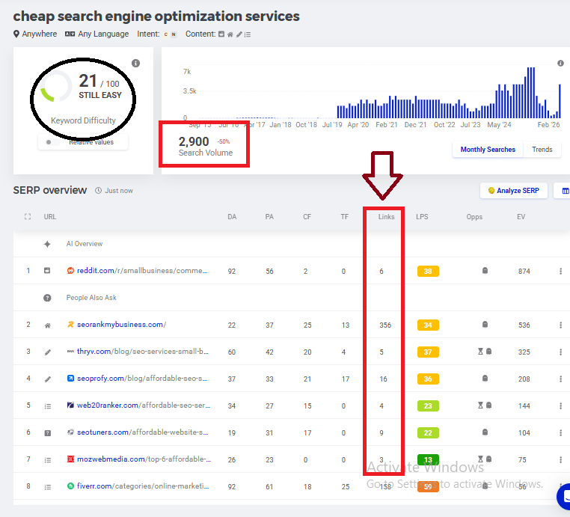This screenshot has height=517, width=570.
Task: Open info icon in Keyword Difficulty card
Action: tap(135, 64)
